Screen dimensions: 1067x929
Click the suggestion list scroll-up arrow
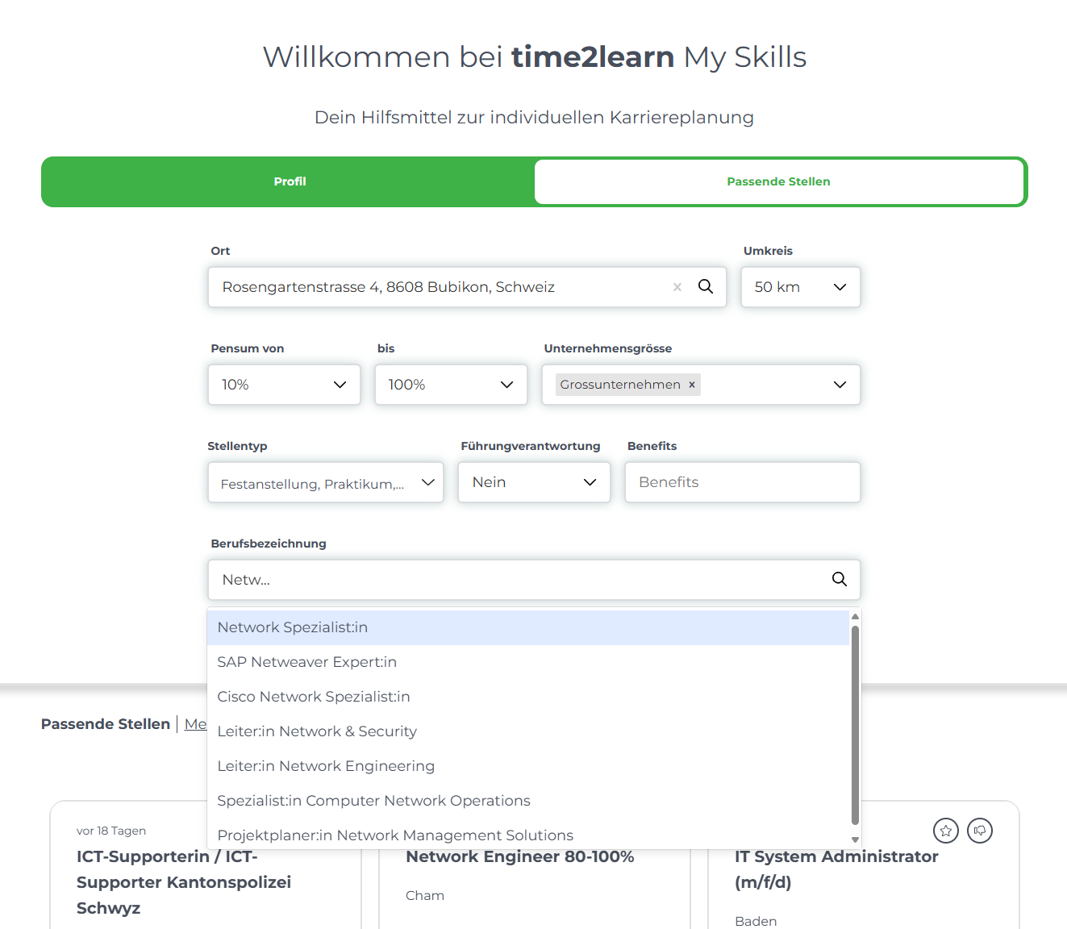(855, 616)
